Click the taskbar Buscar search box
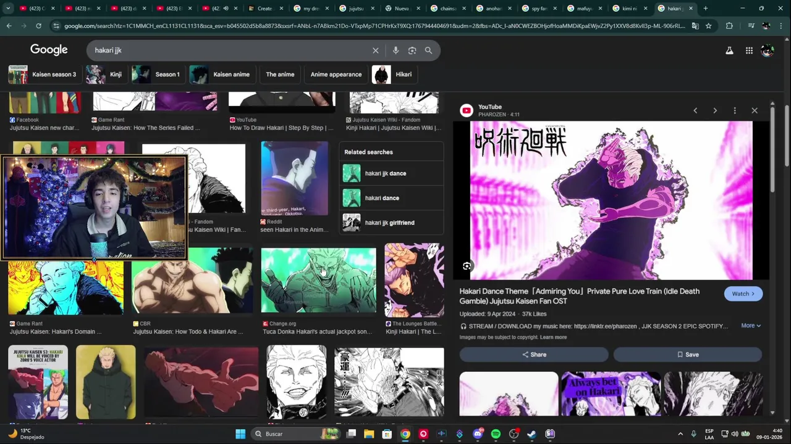 click(x=296, y=434)
